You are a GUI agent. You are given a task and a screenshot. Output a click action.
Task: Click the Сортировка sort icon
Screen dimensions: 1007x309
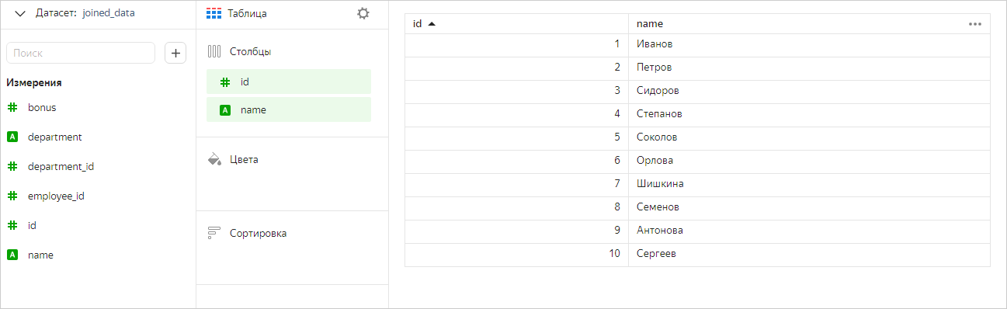pos(215,233)
